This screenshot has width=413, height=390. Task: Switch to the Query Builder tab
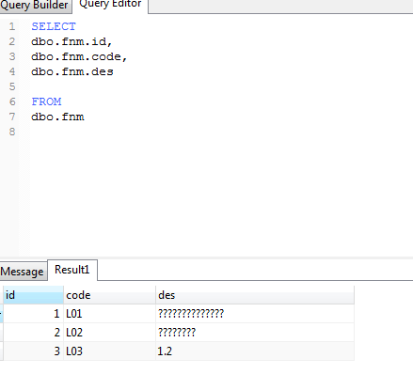pos(35,6)
